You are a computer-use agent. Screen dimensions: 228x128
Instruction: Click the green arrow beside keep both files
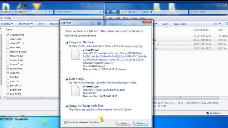[x=67, y=106]
